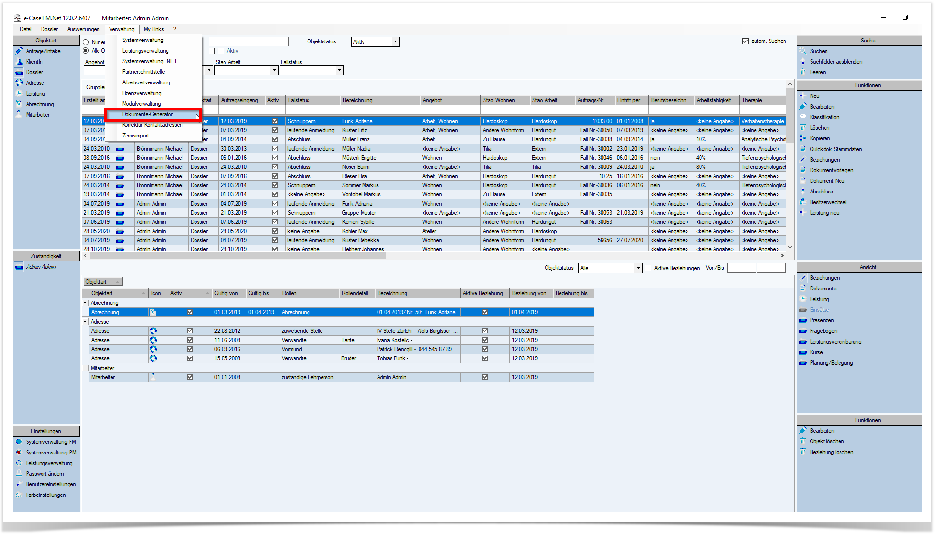Viewport: 938px width, 536px height.
Task: Toggle Aktiv checkbox in Funk Adriana row
Action: click(275, 121)
